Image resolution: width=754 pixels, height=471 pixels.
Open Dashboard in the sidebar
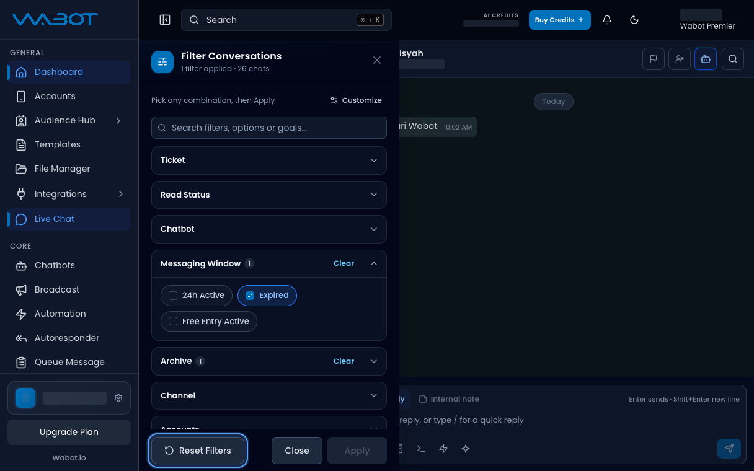(x=69, y=72)
